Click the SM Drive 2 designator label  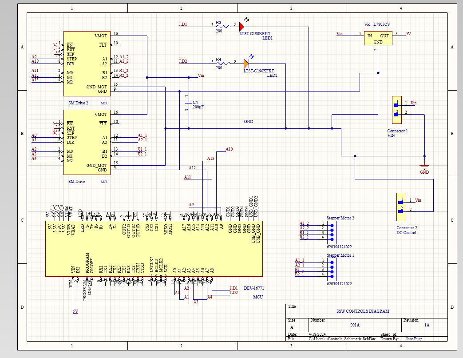point(78,103)
